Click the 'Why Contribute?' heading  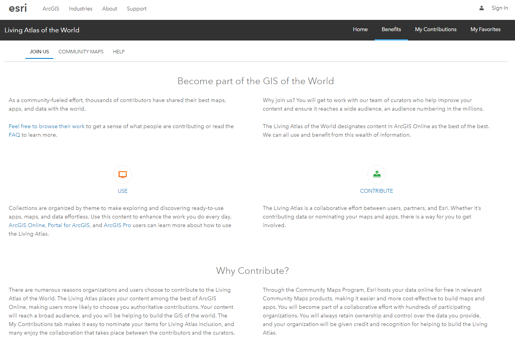pos(253,271)
